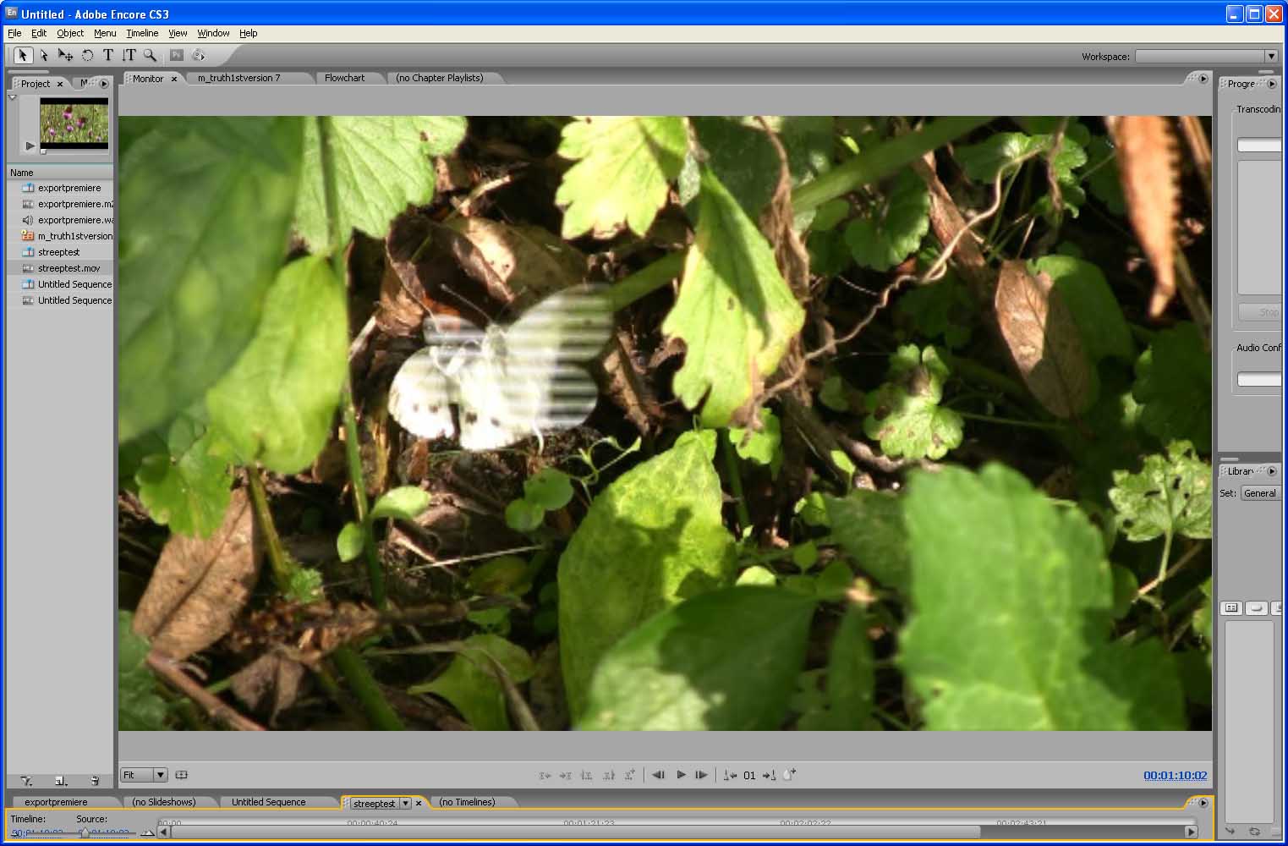Open the Timeline menu
Viewport: 1288px width, 846px height.
pyautogui.click(x=142, y=33)
